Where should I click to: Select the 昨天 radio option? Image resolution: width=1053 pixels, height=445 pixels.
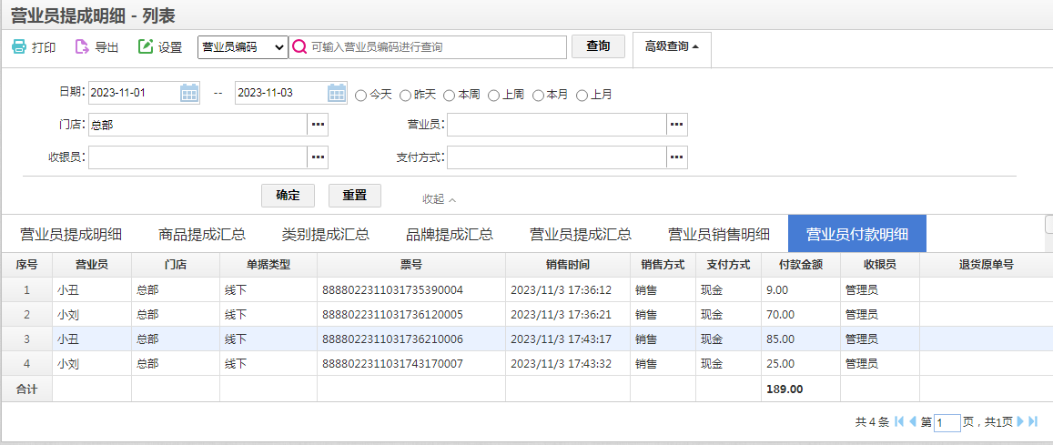coord(405,96)
